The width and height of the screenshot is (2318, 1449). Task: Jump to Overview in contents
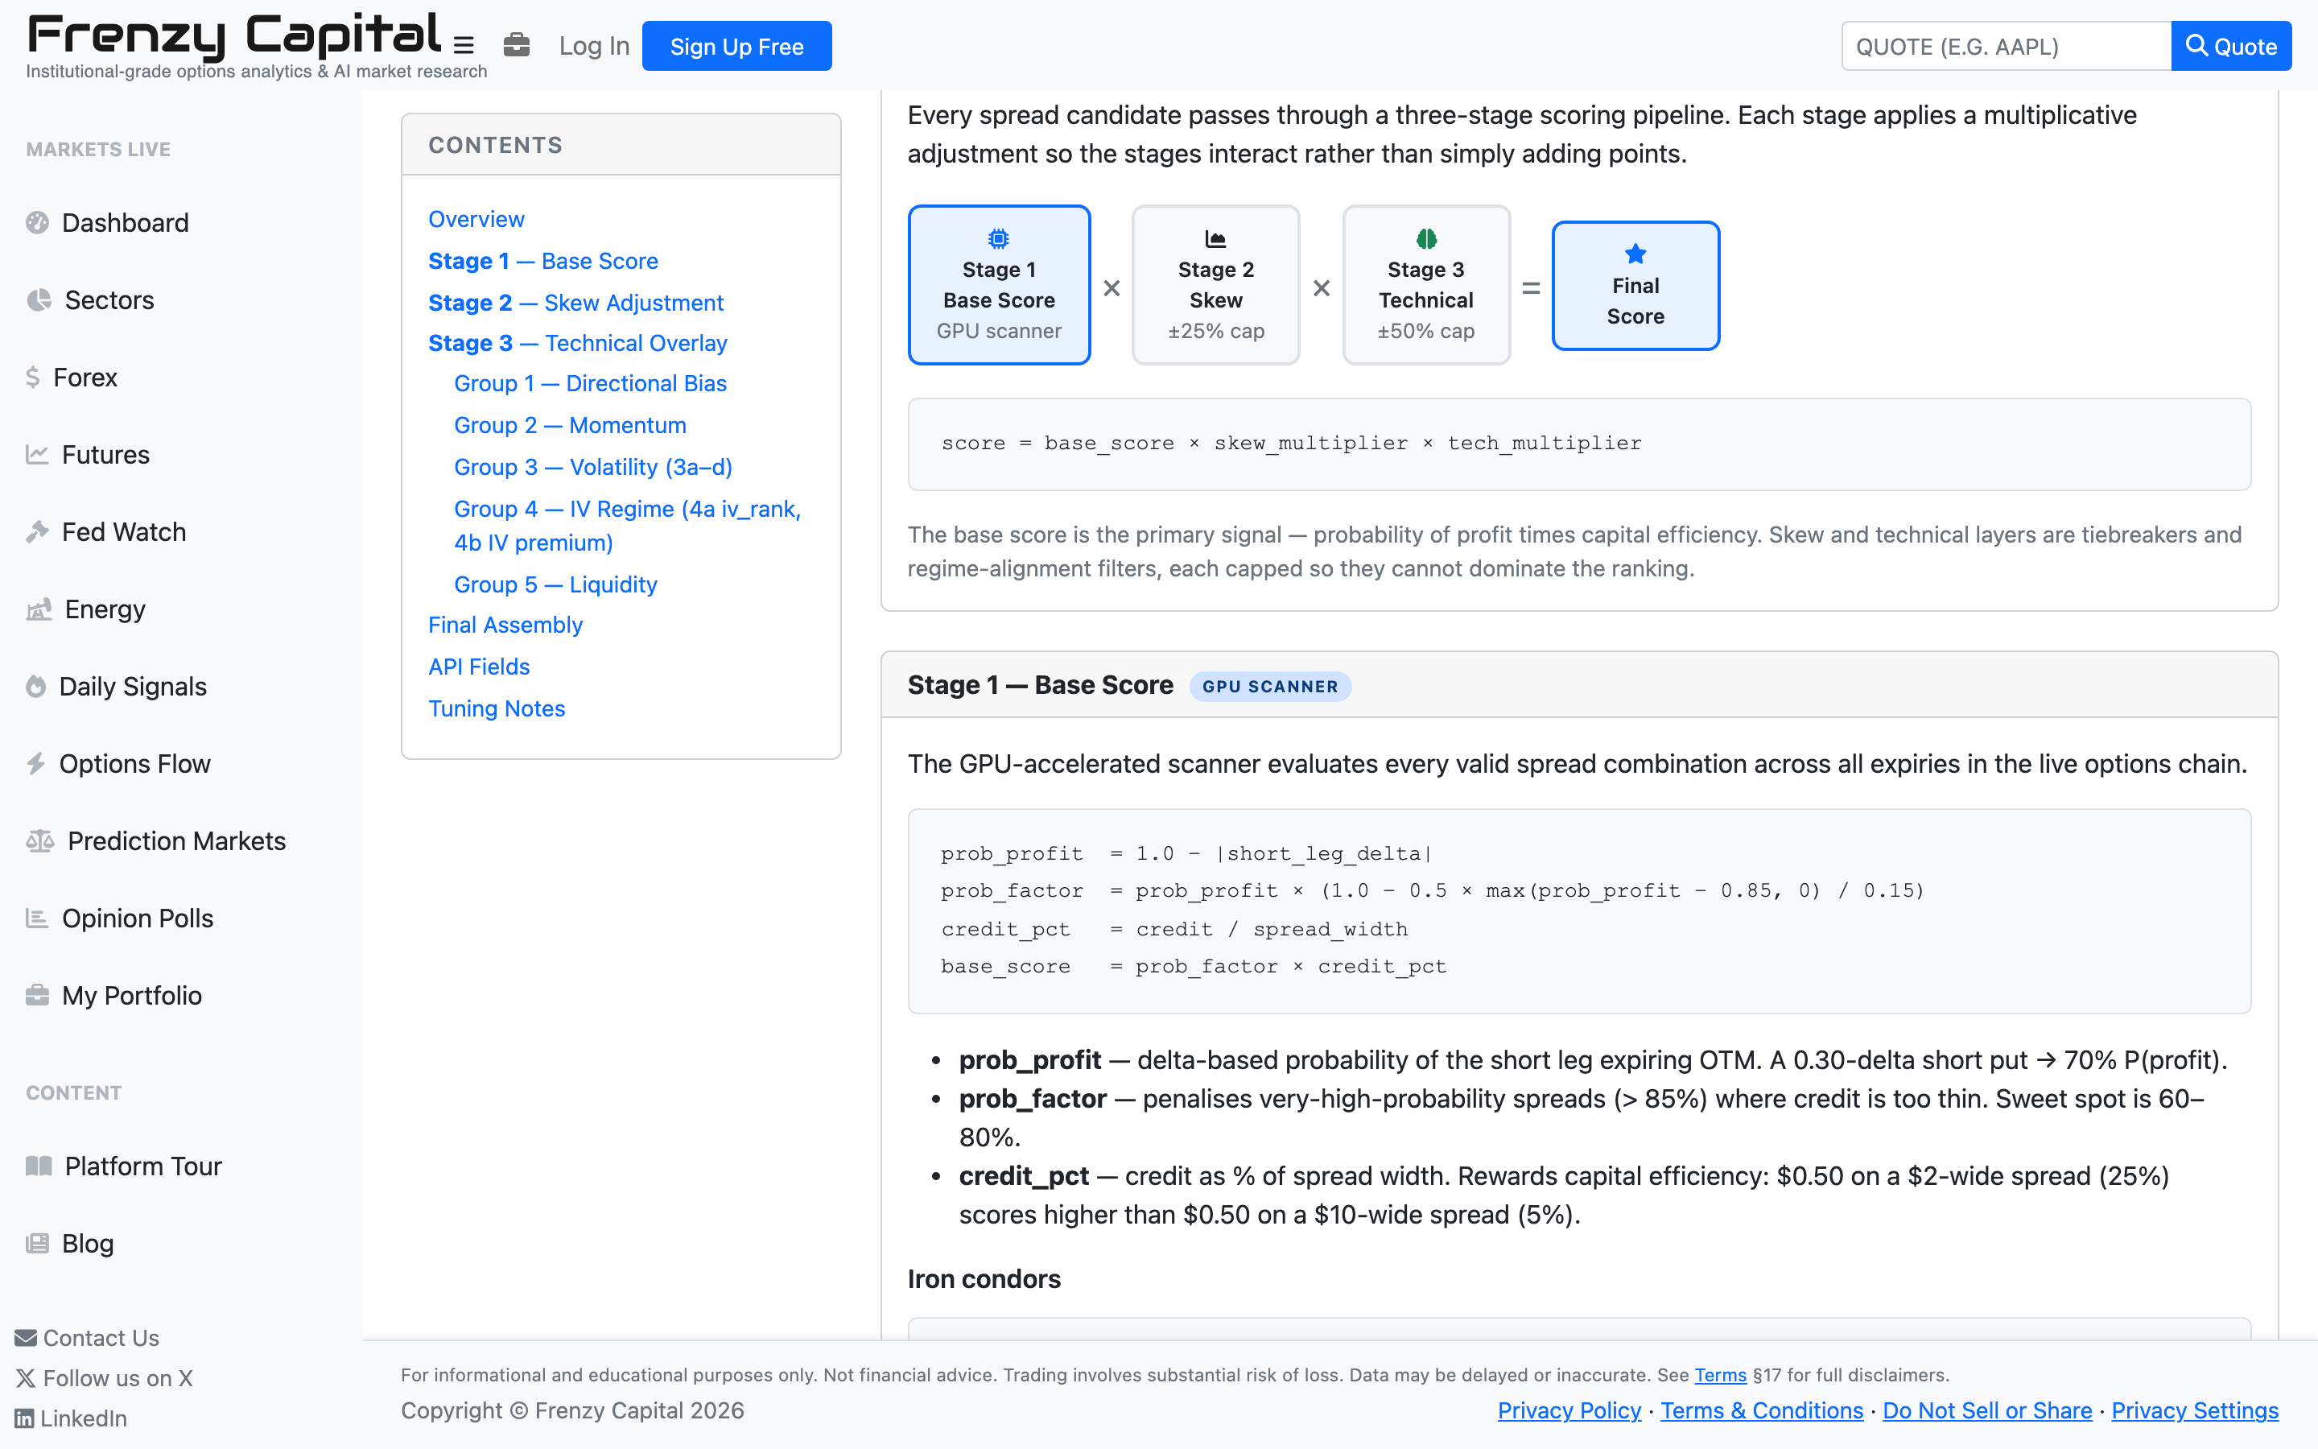[476, 220]
